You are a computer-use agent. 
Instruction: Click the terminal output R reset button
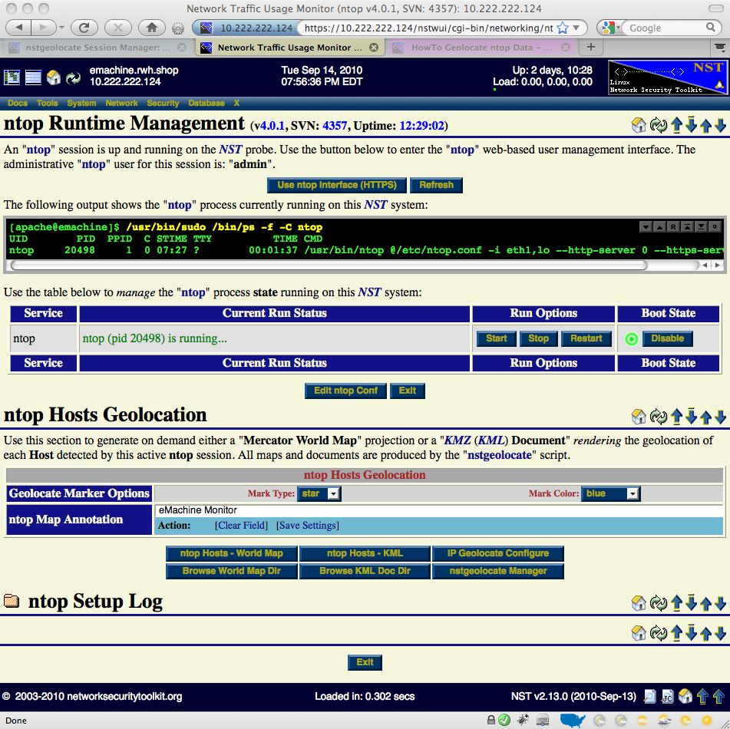[x=672, y=226]
